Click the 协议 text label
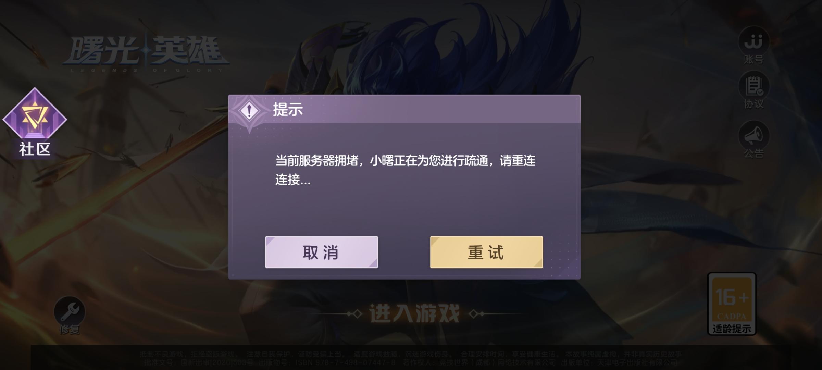The image size is (822, 370). coord(754,104)
